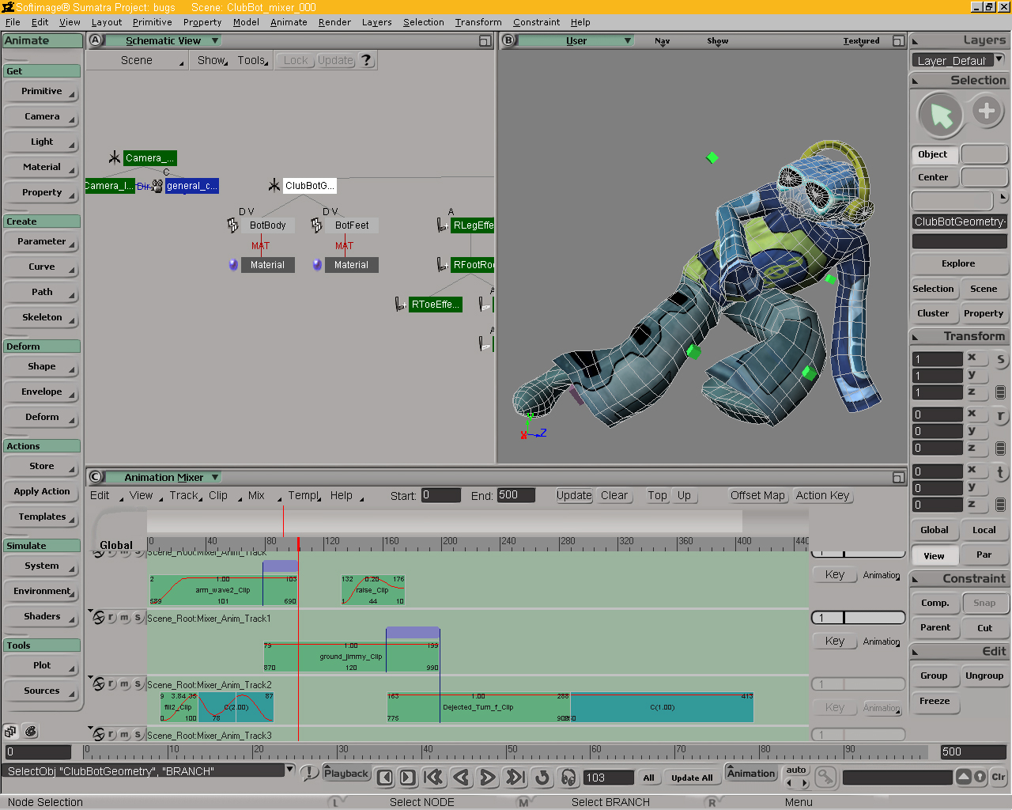Viewport: 1012px width, 810px height.
Task: Open the Layer_Default dropdown
Action: click(x=999, y=59)
